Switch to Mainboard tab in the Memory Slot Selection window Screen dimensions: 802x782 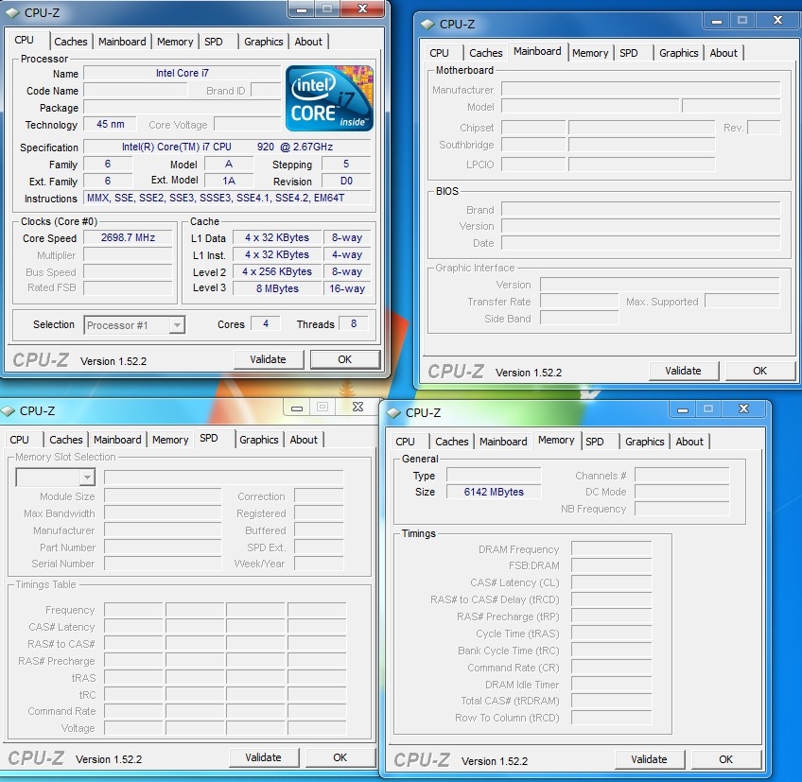point(117,440)
